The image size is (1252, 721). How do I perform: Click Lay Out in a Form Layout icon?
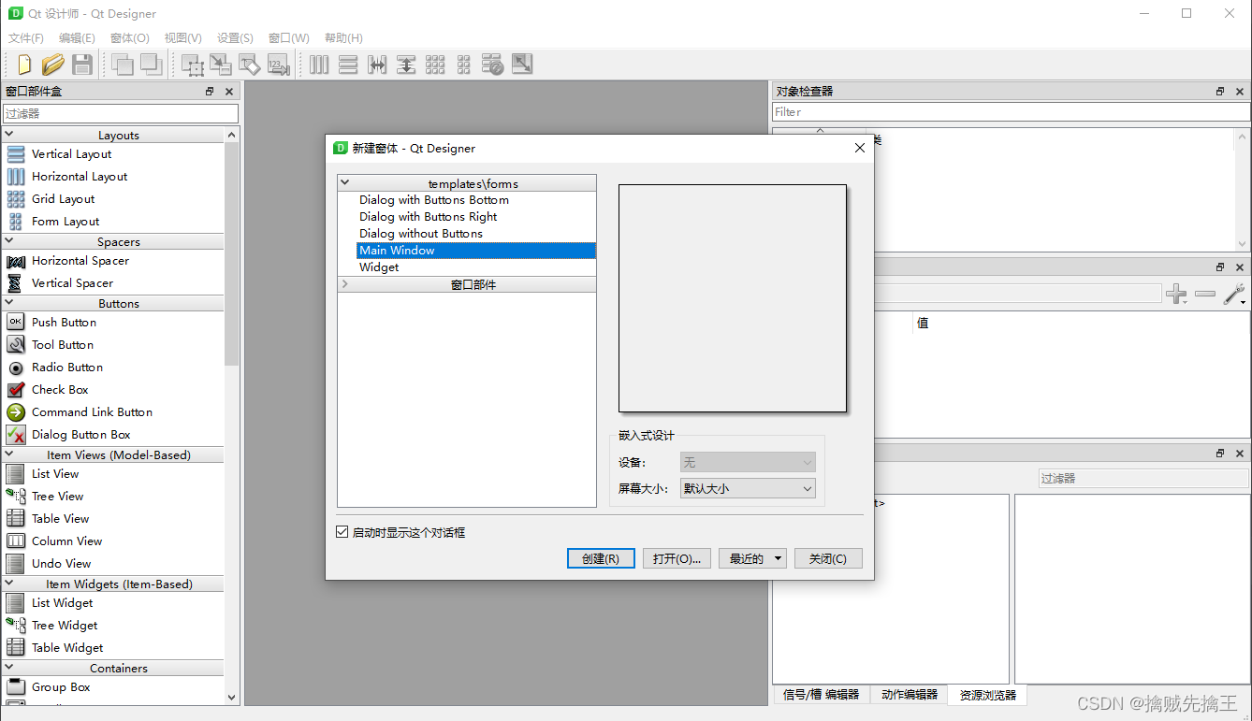pos(464,65)
